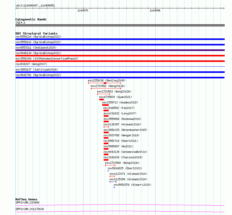
Task: Click the gray 2q14.1 cytogenetic band bar
Action: tap(120, 25)
